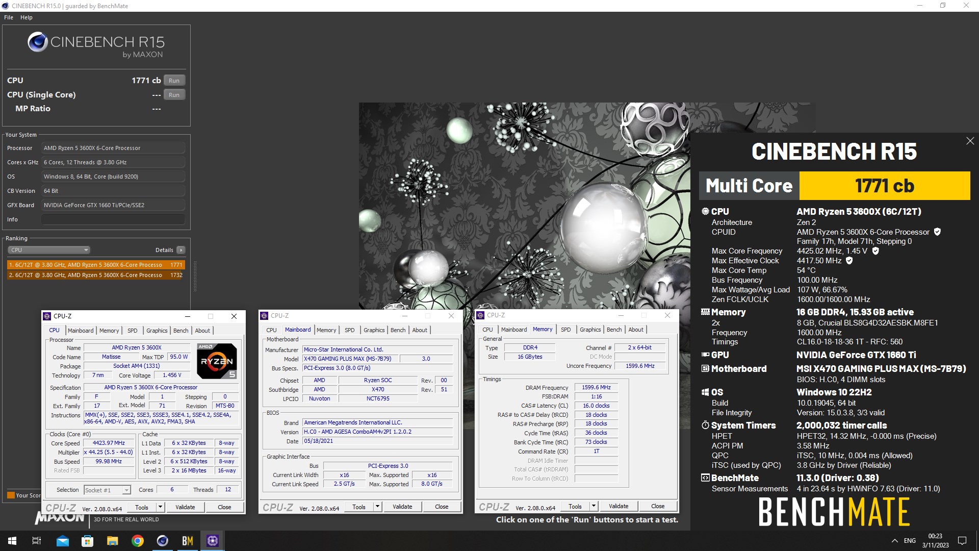
Task: Expand Tools arrow in Memory CPU-Z window
Action: [594, 506]
